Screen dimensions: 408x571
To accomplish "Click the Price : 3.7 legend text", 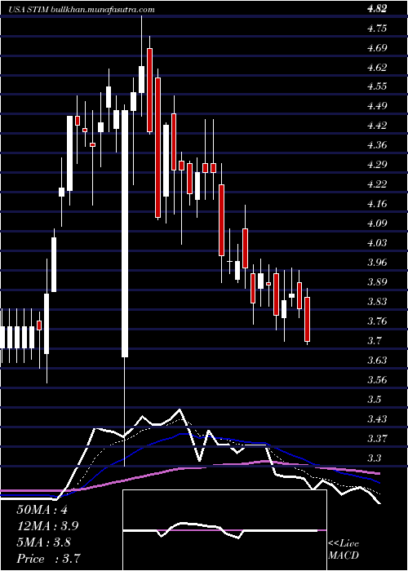I will (x=48, y=558).
